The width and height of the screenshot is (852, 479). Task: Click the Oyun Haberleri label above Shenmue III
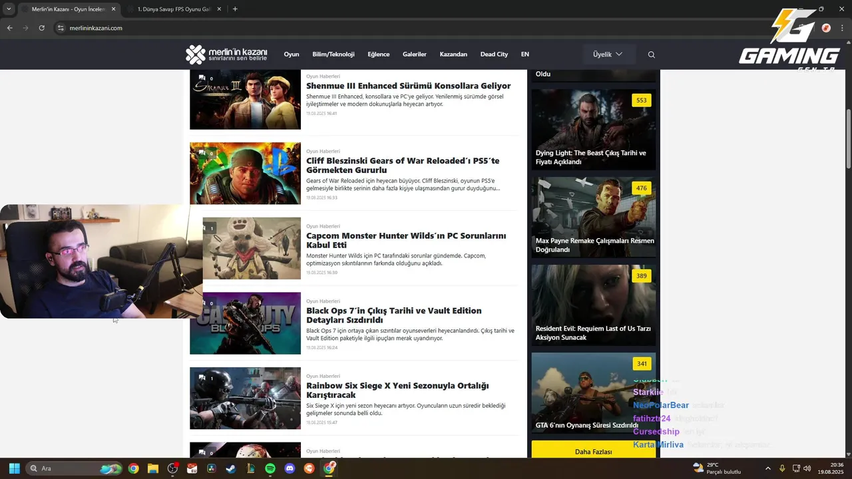click(323, 77)
